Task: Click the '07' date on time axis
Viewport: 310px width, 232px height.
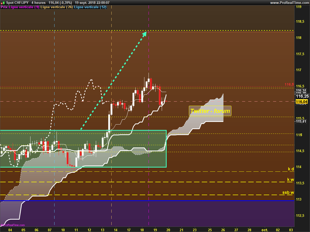Action: (x=50, y=230)
